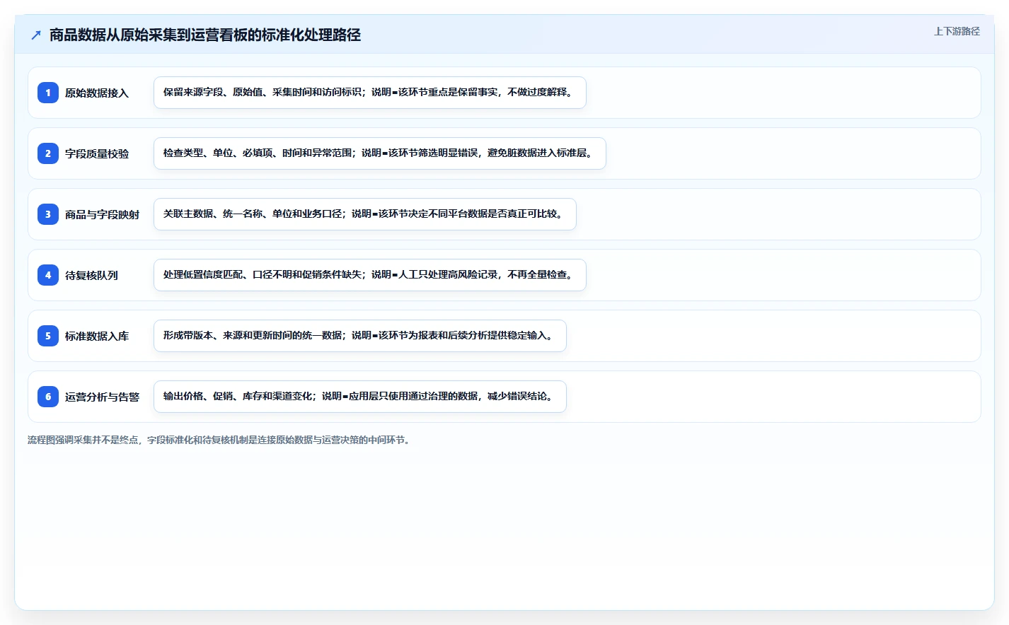1009x625 pixels.
Task: Click the description box starting 保留来源字段
Action: pos(370,93)
